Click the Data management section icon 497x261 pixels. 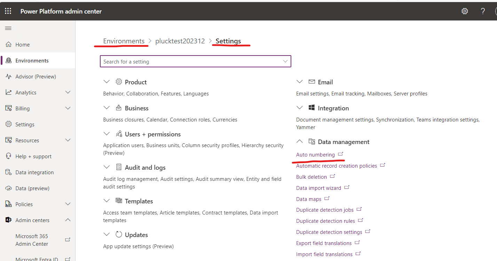pyautogui.click(x=312, y=142)
